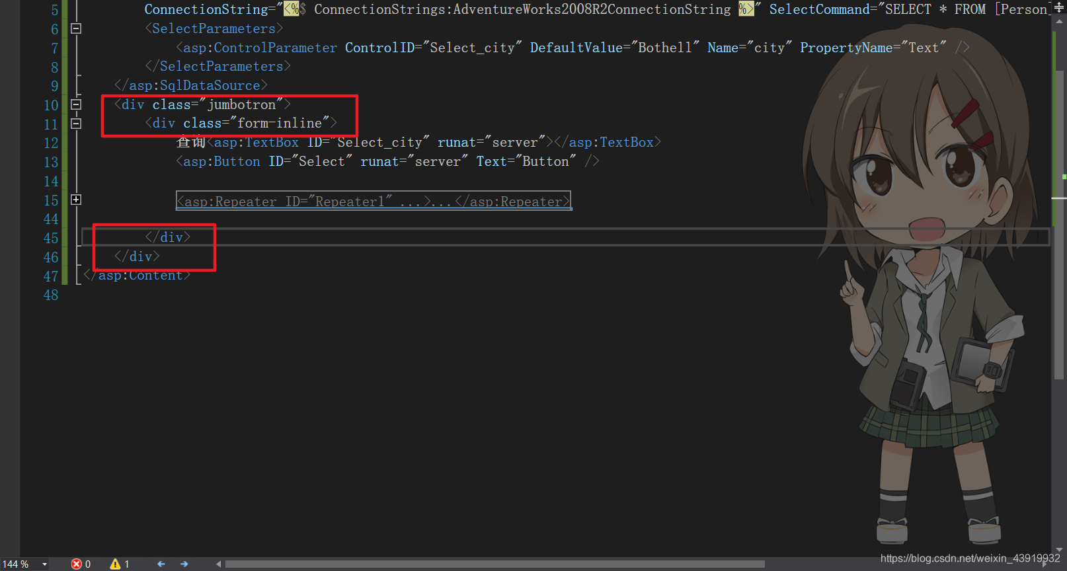Image resolution: width=1067 pixels, height=571 pixels.
Task: Click the SelectCommand attribute text
Action: click(x=820, y=9)
